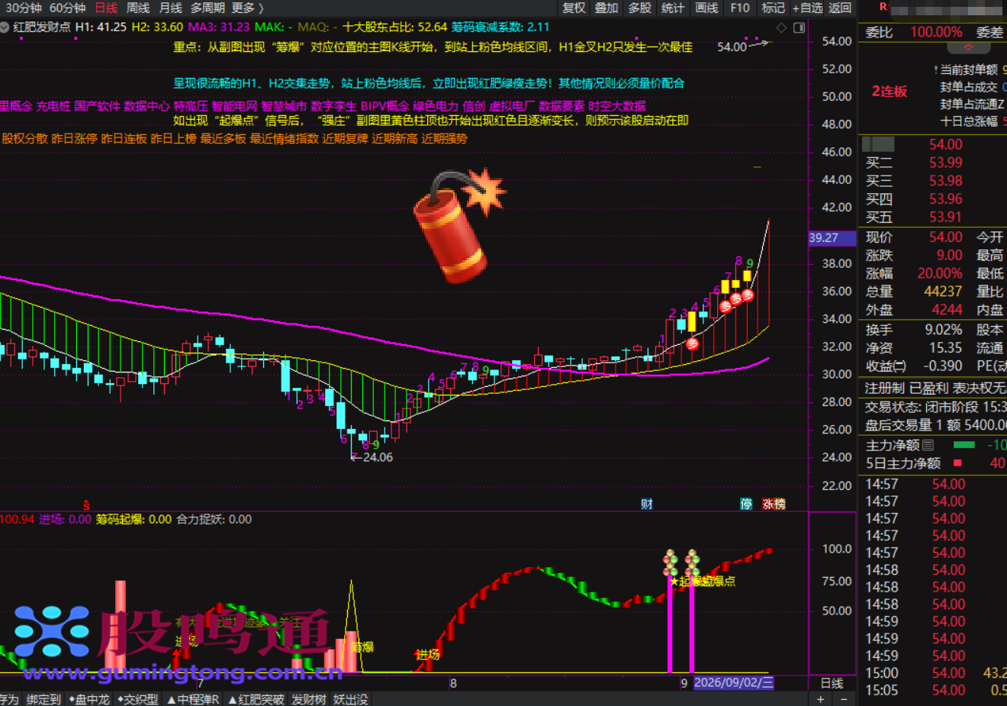Open the 画线 drawing tools
Image resolution: width=1007 pixels, height=706 pixels.
tap(707, 8)
